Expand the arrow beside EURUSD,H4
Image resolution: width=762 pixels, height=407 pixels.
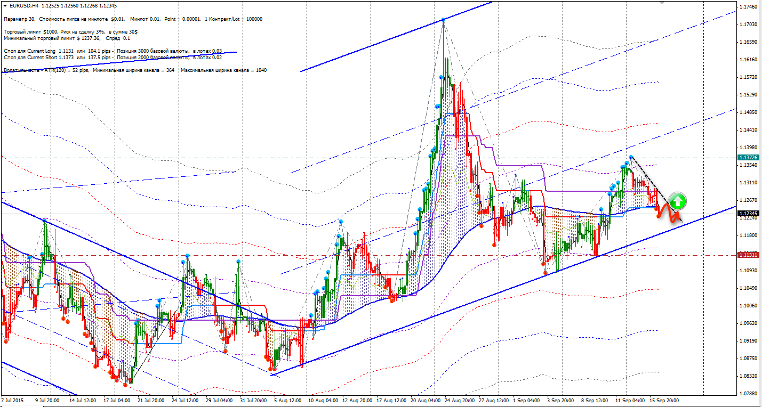(5, 6)
